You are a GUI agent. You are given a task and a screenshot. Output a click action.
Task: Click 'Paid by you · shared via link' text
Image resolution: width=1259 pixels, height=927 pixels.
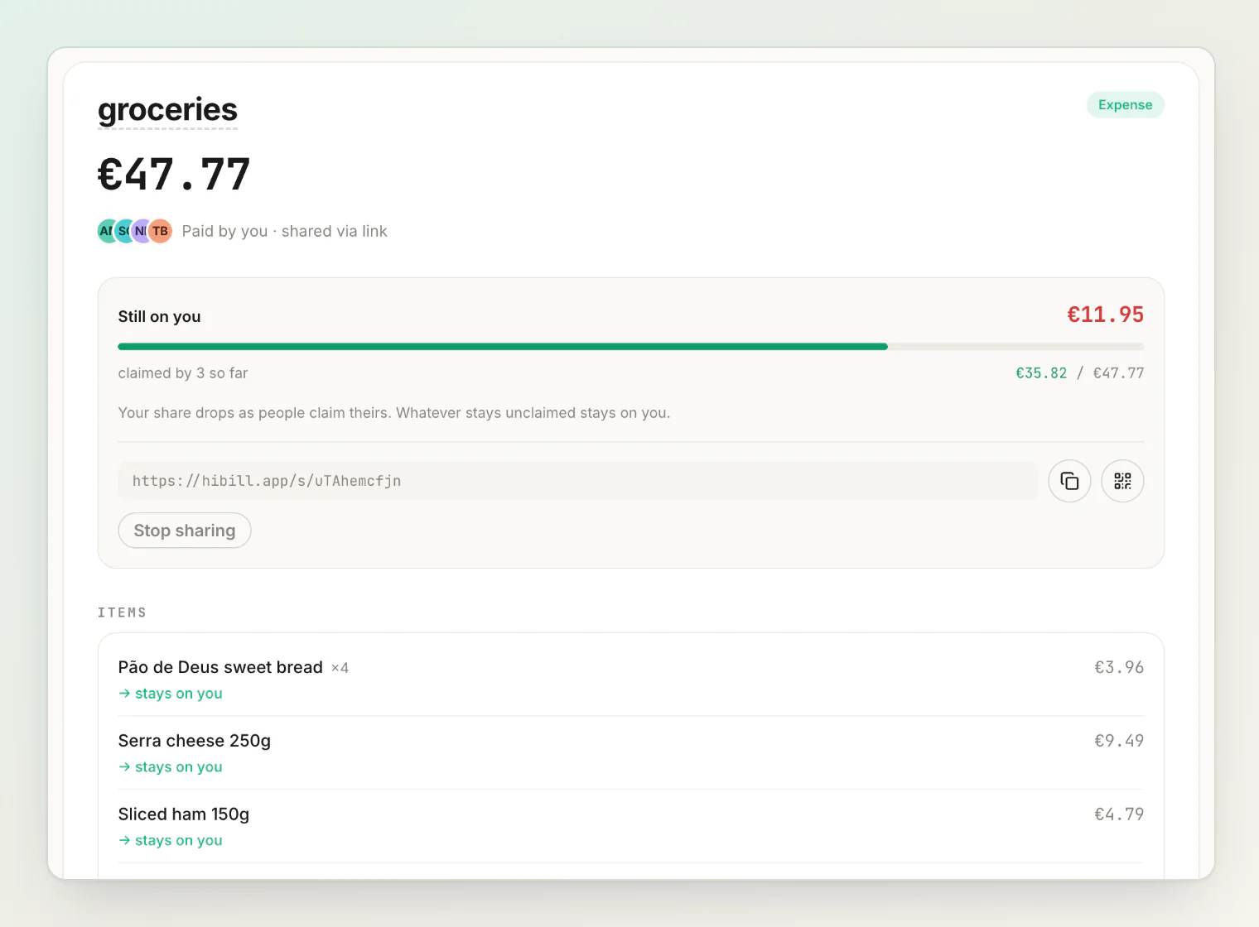[284, 231]
